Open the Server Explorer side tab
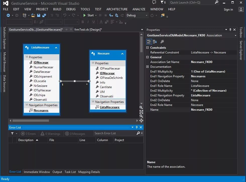This screenshot has width=246, height=182. pyautogui.click(x=241, y=50)
